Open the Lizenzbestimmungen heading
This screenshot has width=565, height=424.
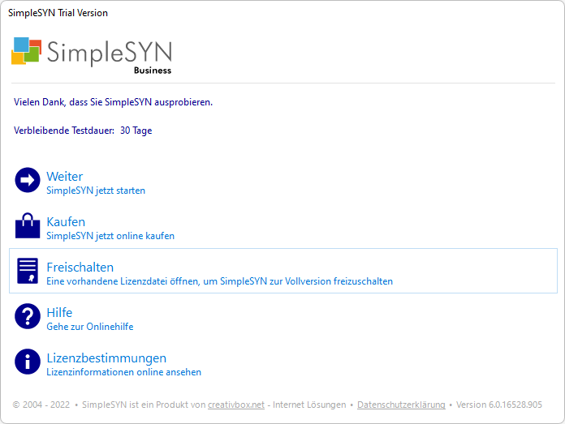(x=106, y=358)
